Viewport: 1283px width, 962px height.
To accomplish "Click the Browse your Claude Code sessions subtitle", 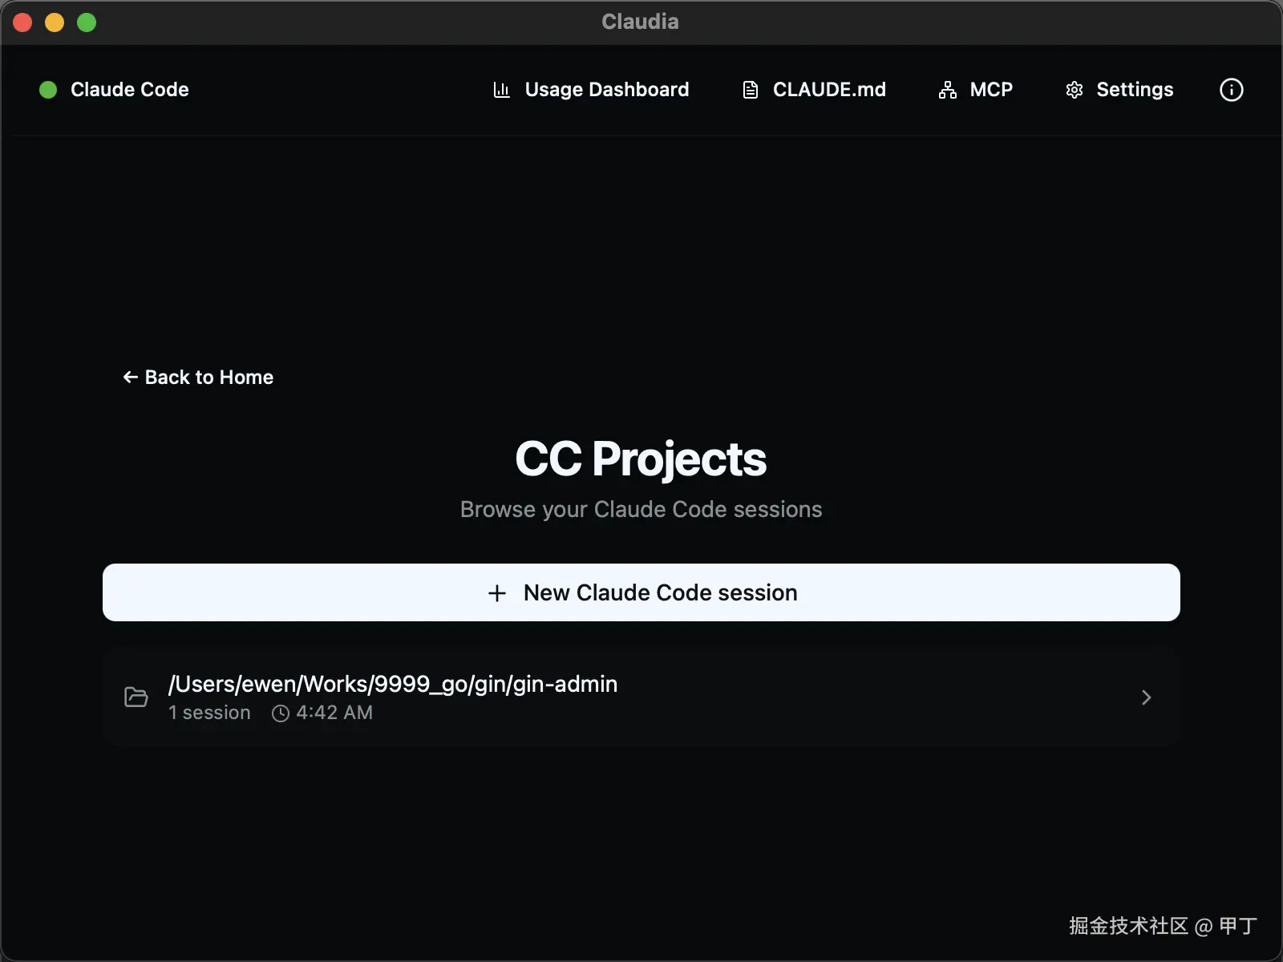I will [641, 510].
